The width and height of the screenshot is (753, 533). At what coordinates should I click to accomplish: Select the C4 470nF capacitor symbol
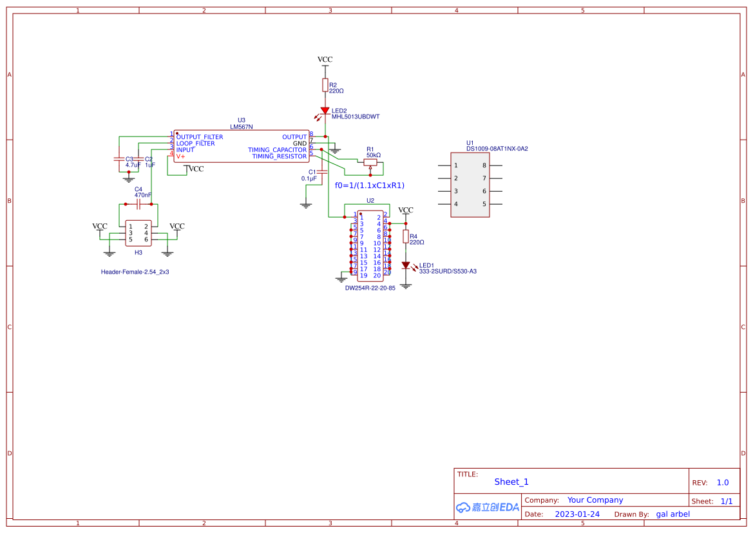pos(138,204)
